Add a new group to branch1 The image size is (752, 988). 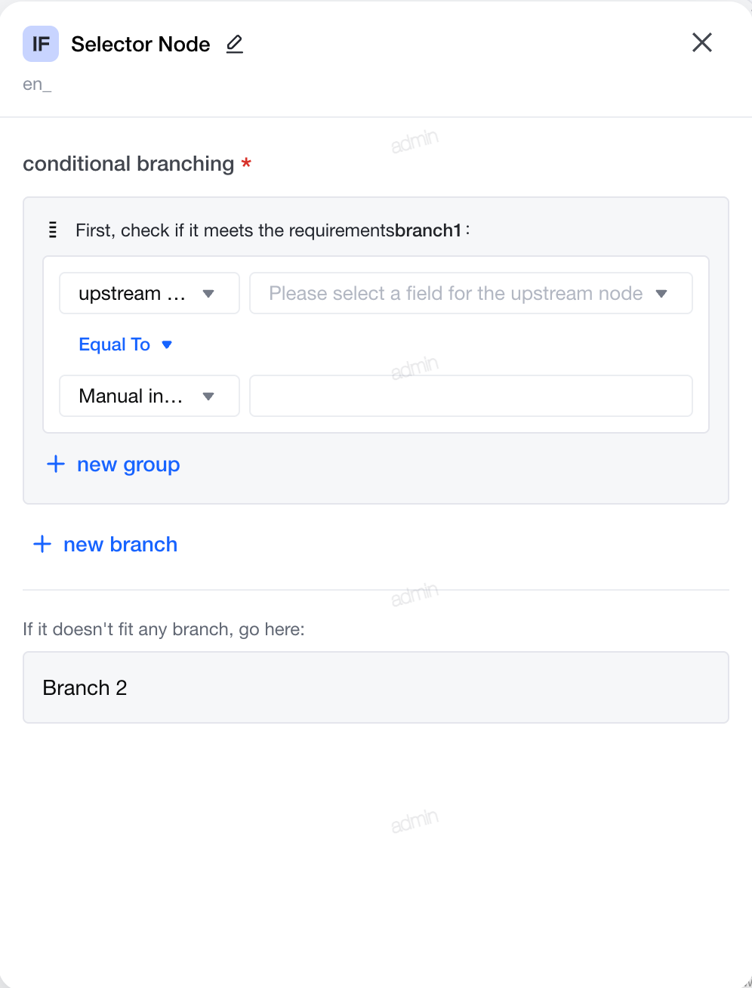coord(113,464)
